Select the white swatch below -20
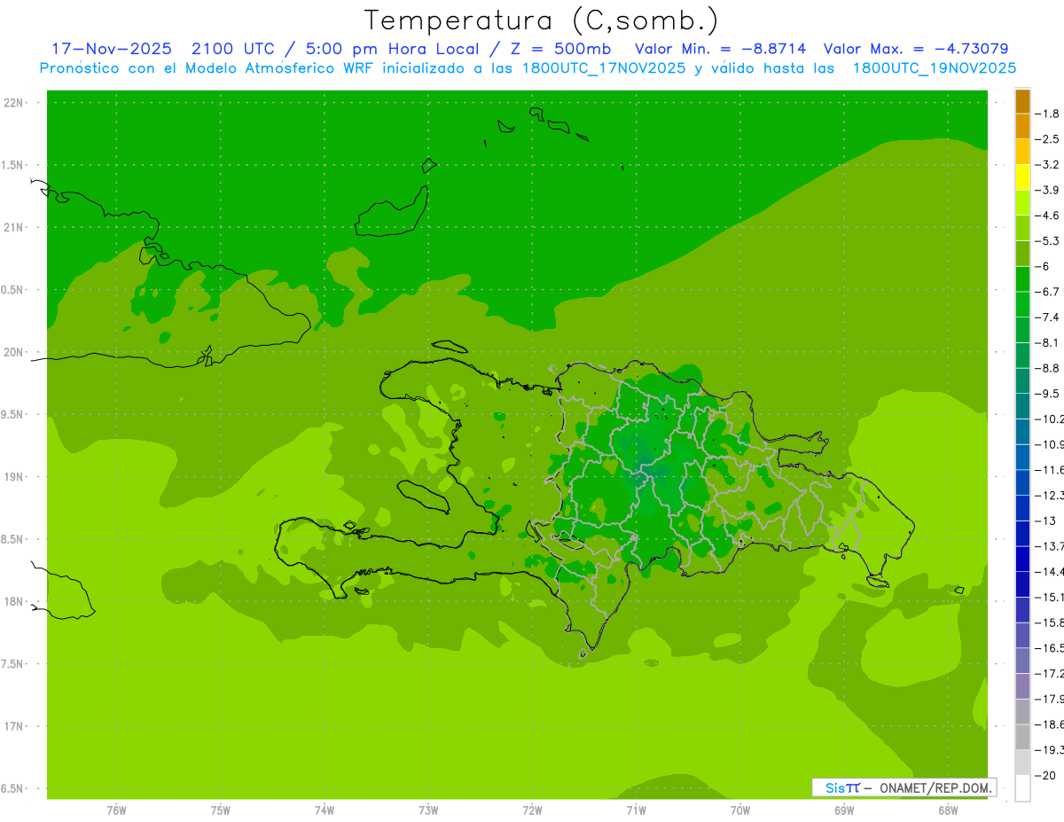This screenshot has width=1064, height=822. click(1022, 788)
